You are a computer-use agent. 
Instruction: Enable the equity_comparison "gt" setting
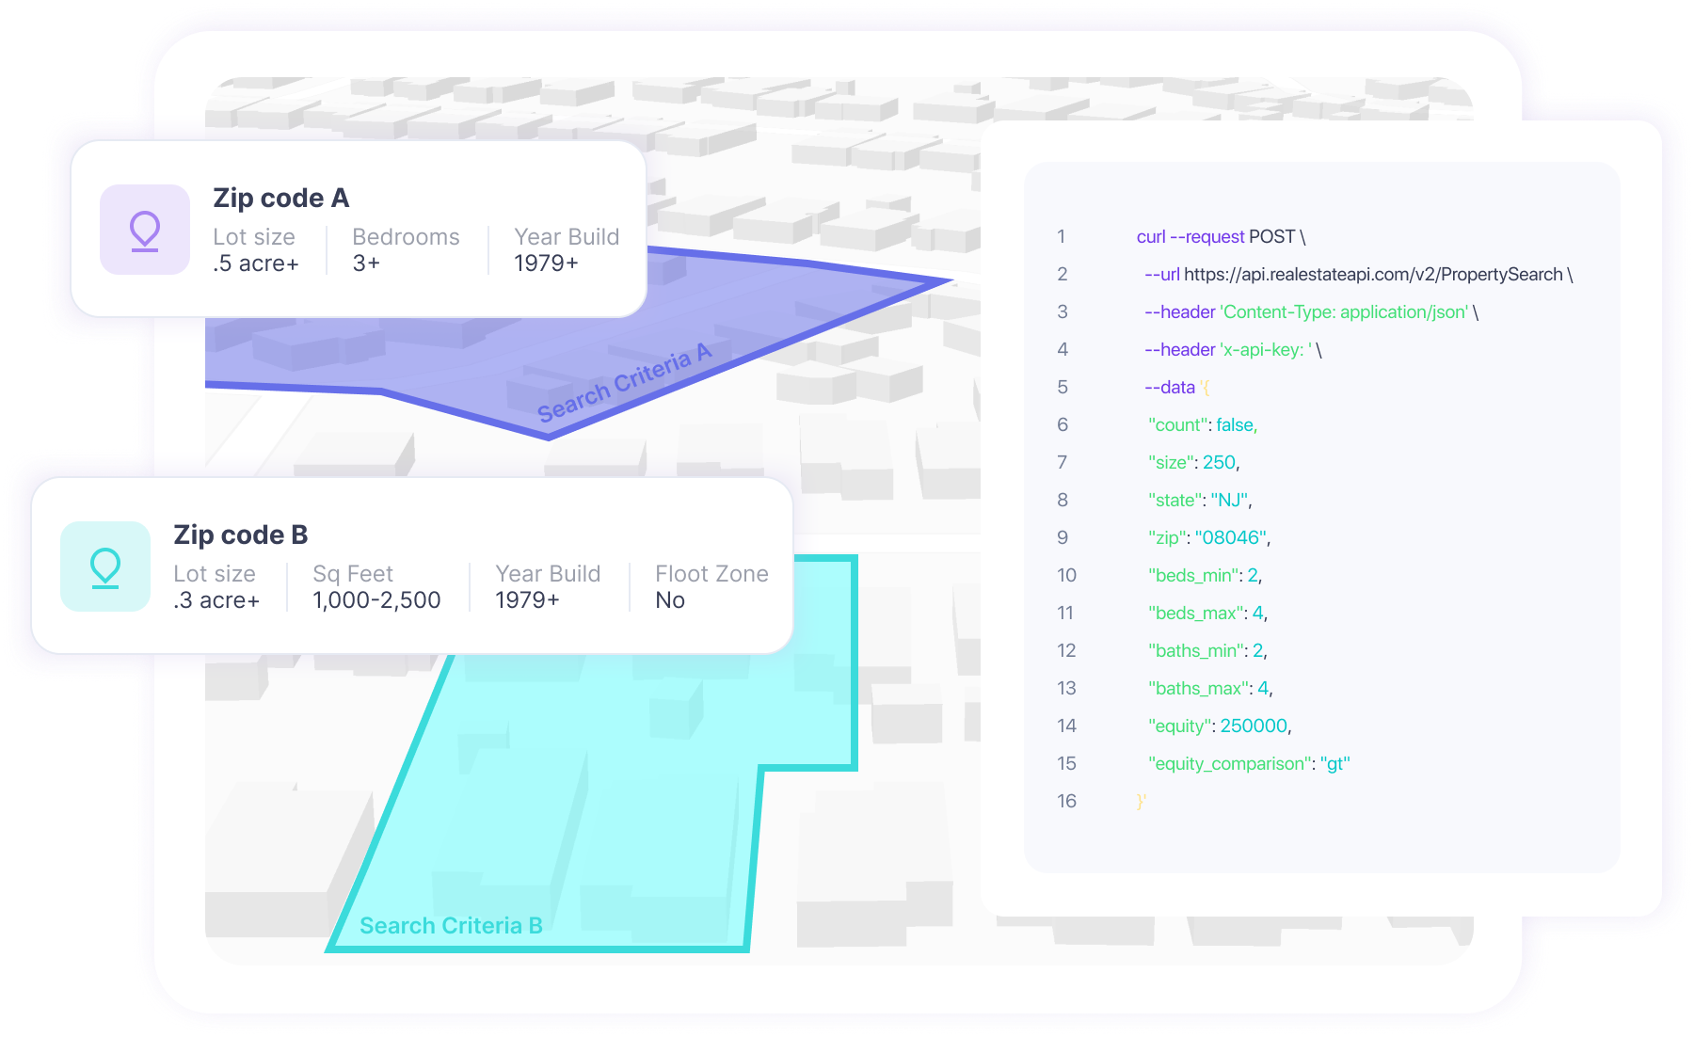1248,763
